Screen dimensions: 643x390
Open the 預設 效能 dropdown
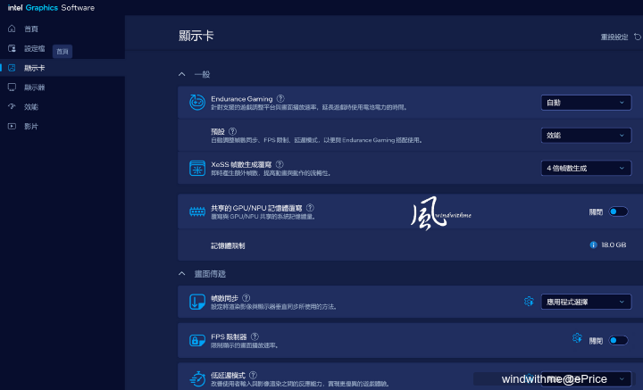pos(587,135)
